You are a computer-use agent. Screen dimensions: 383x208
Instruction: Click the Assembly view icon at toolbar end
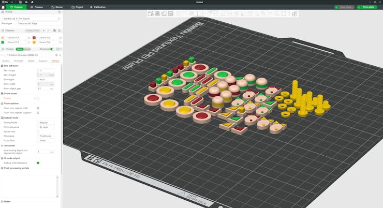294,13
